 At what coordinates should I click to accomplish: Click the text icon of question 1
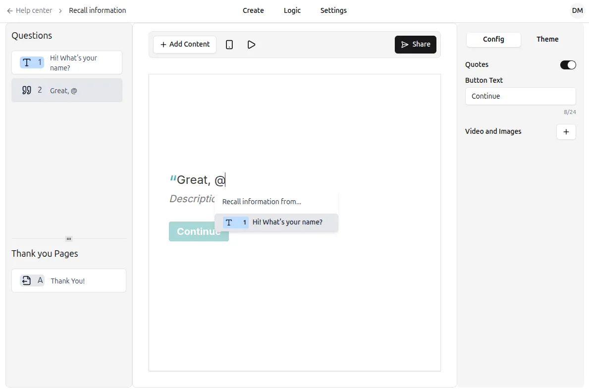coord(27,62)
